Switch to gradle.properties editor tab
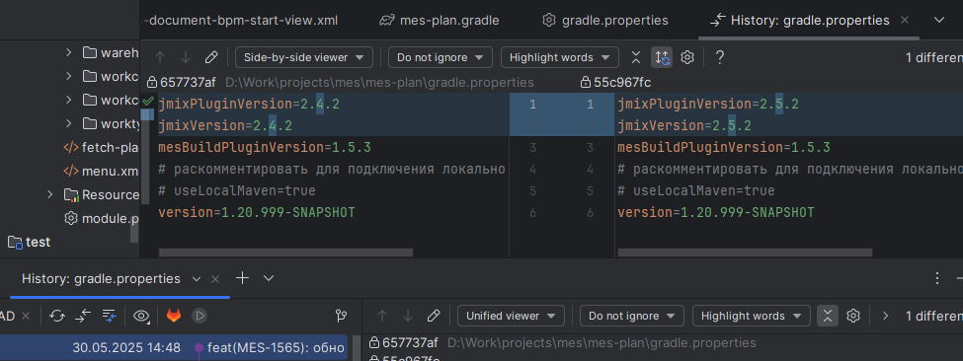This screenshot has height=361, width=963. [x=605, y=21]
